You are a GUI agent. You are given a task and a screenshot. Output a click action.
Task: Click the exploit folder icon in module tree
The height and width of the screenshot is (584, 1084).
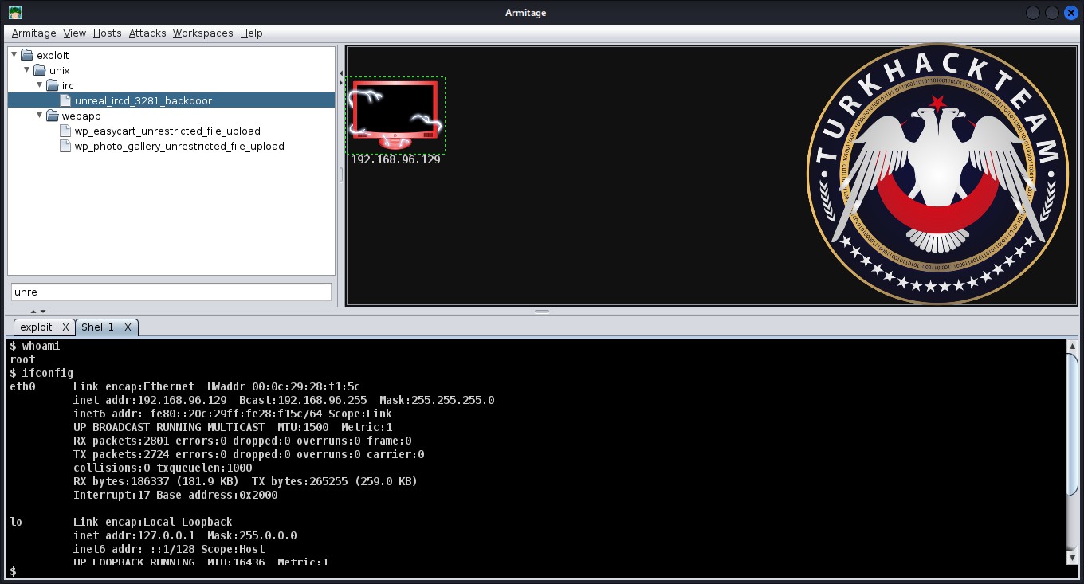pyautogui.click(x=27, y=55)
